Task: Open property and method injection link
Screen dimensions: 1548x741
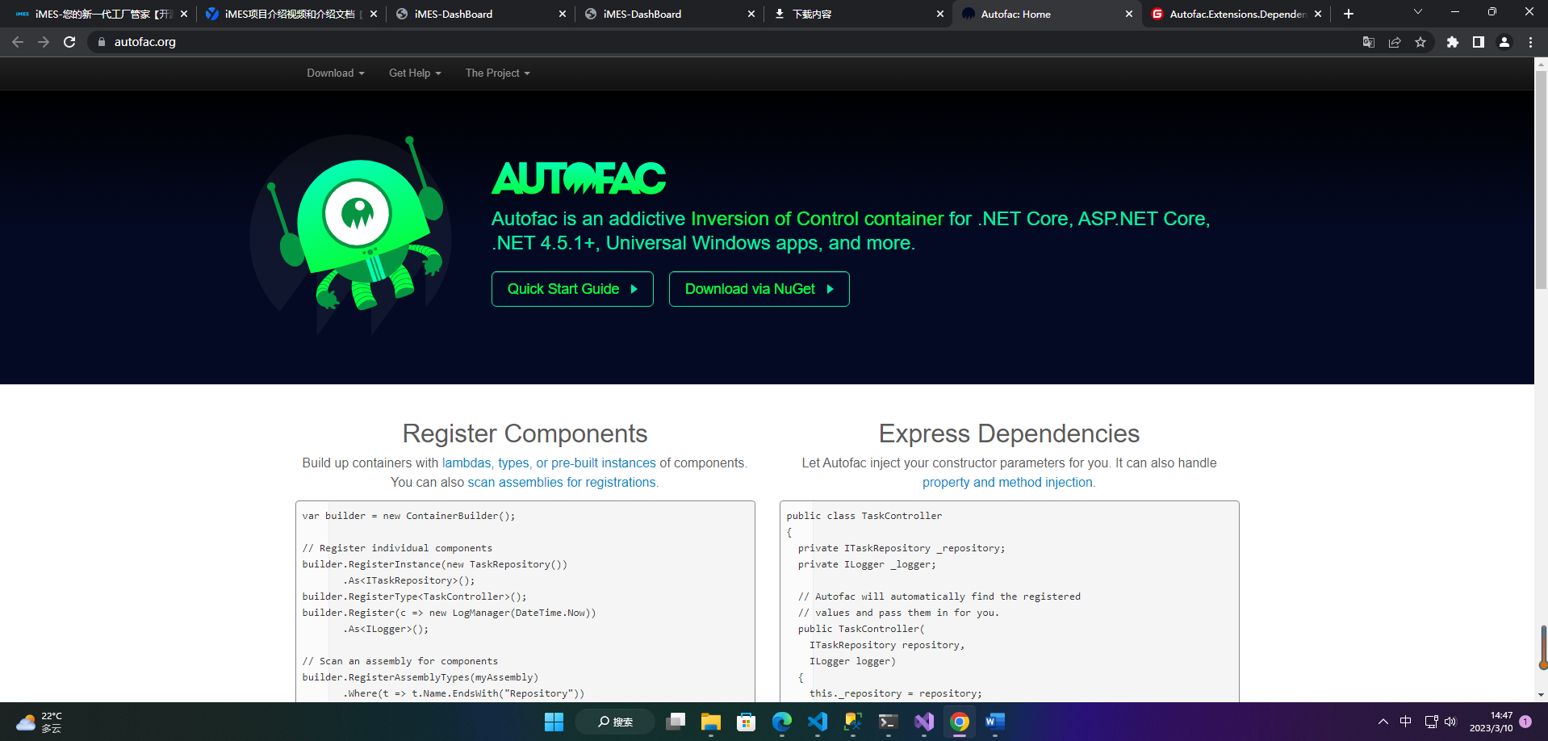Action: pos(1007,482)
